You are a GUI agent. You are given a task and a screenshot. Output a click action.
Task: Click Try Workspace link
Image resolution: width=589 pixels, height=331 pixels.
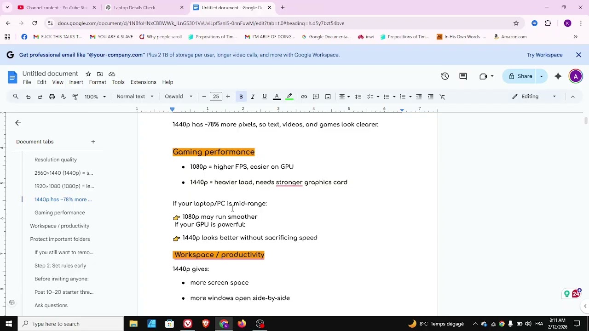tap(544, 55)
